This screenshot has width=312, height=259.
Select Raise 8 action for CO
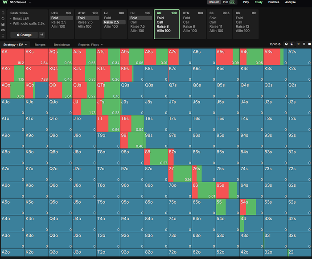pos(163,26)
